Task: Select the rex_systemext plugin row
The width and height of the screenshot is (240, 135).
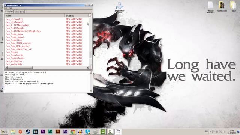Action: point(47,22)
